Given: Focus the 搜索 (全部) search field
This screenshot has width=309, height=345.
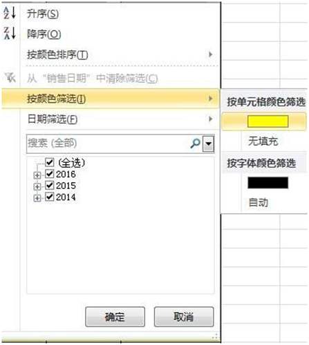Looking at the screenshot, I should point(108,144).
